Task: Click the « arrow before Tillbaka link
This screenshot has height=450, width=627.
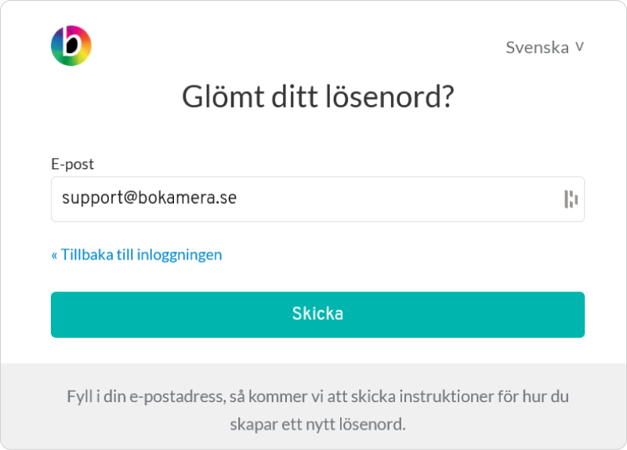Action: click(54, 256)
